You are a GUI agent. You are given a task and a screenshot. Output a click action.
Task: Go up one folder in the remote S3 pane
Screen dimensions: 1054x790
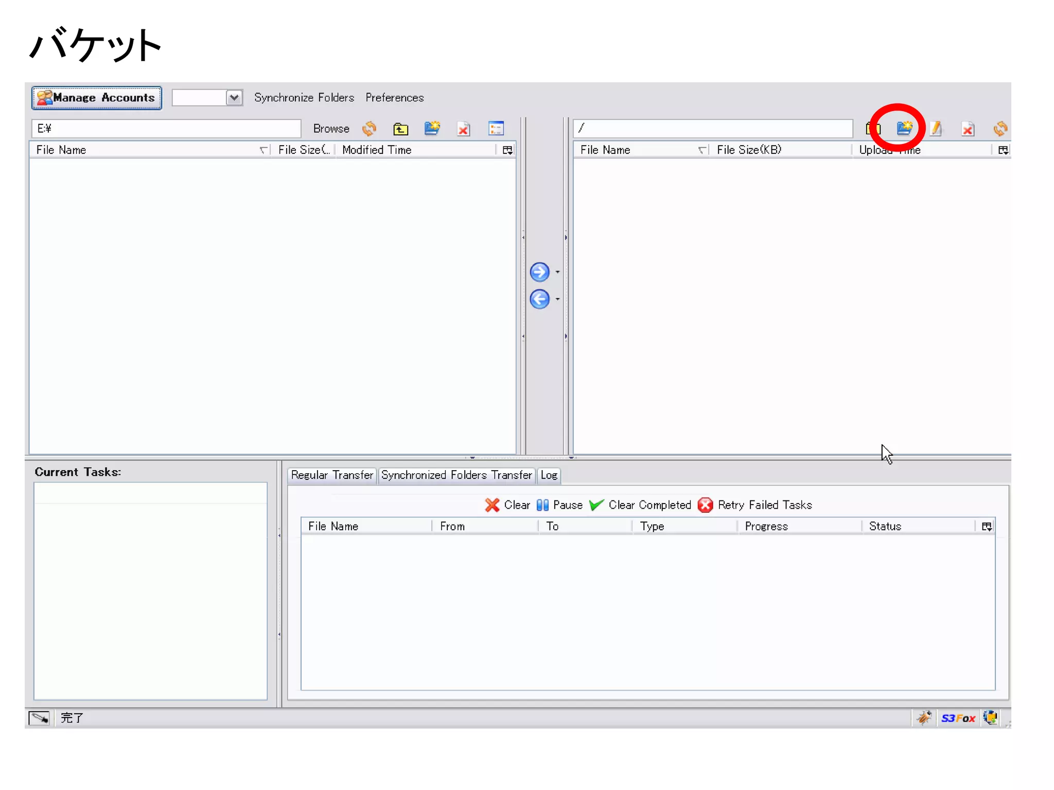pyautogui.click(x=873, y=129)
